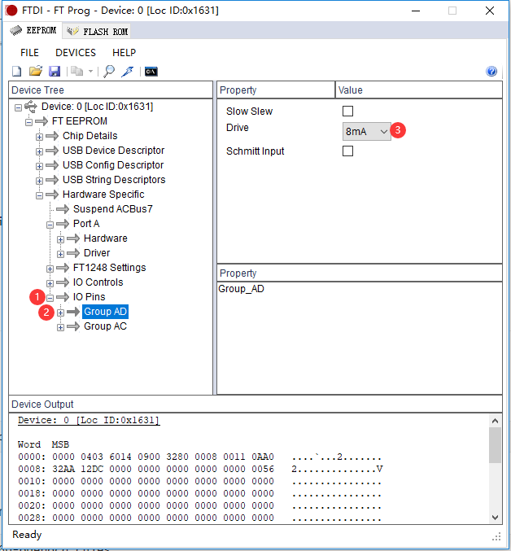The image size is (511, 551).
Task: Select the Hardware Specific tree item
Action: 103,195
